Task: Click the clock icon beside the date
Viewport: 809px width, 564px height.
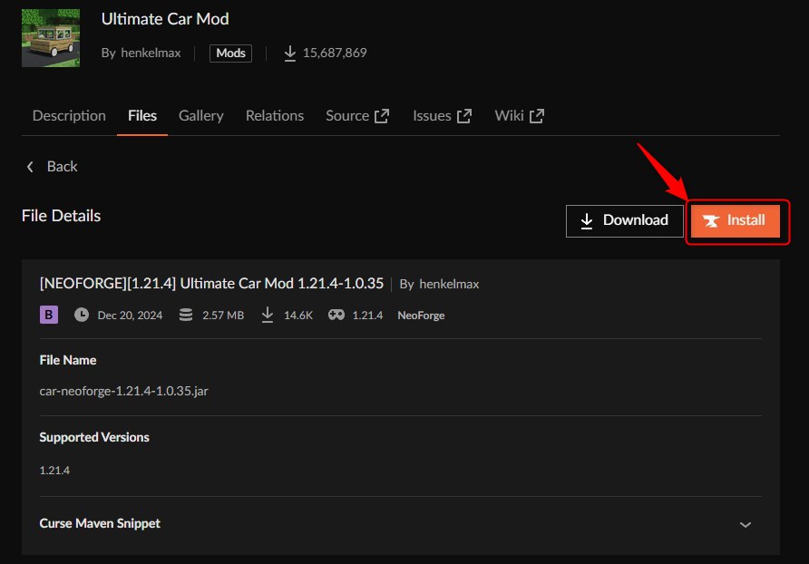Action: (x=82, y=315)
